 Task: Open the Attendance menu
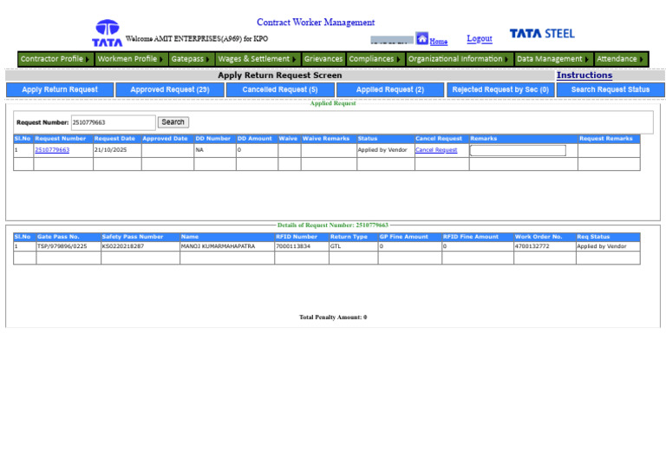click(x=621, y=59)
